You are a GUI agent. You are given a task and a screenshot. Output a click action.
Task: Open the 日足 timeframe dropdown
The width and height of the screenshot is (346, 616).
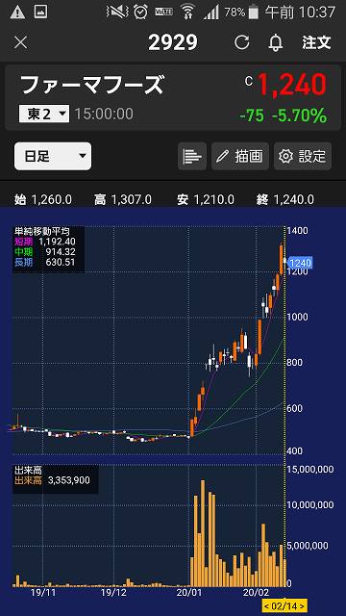(53, 156)
